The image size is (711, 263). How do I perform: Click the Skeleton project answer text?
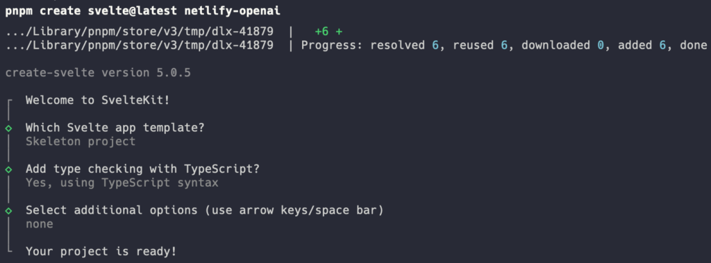click(x=81, y=142)
